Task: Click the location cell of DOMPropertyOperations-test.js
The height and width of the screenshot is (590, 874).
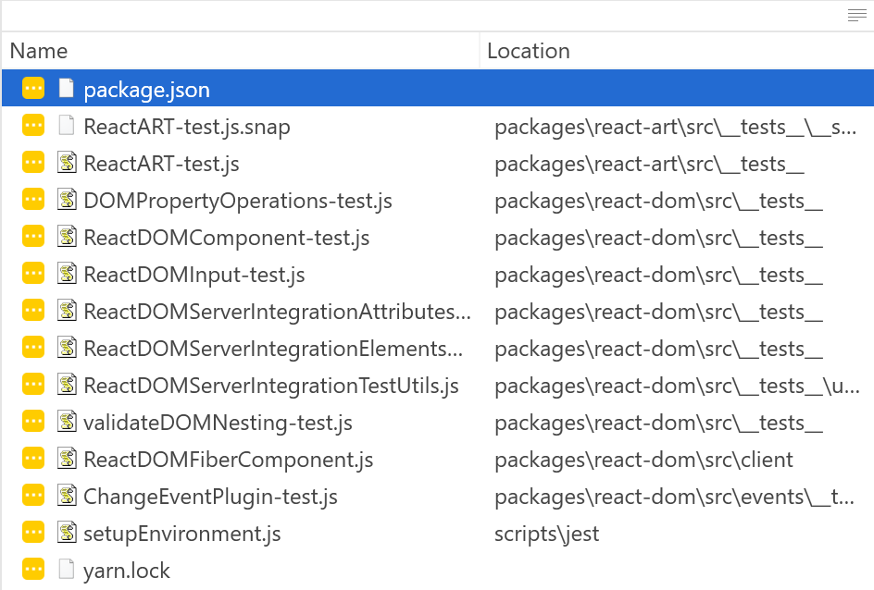Action: coord(659,202)
